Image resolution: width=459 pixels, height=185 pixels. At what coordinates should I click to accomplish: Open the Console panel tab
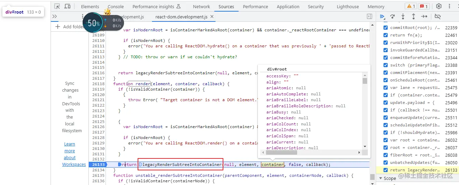pos(116,6)
